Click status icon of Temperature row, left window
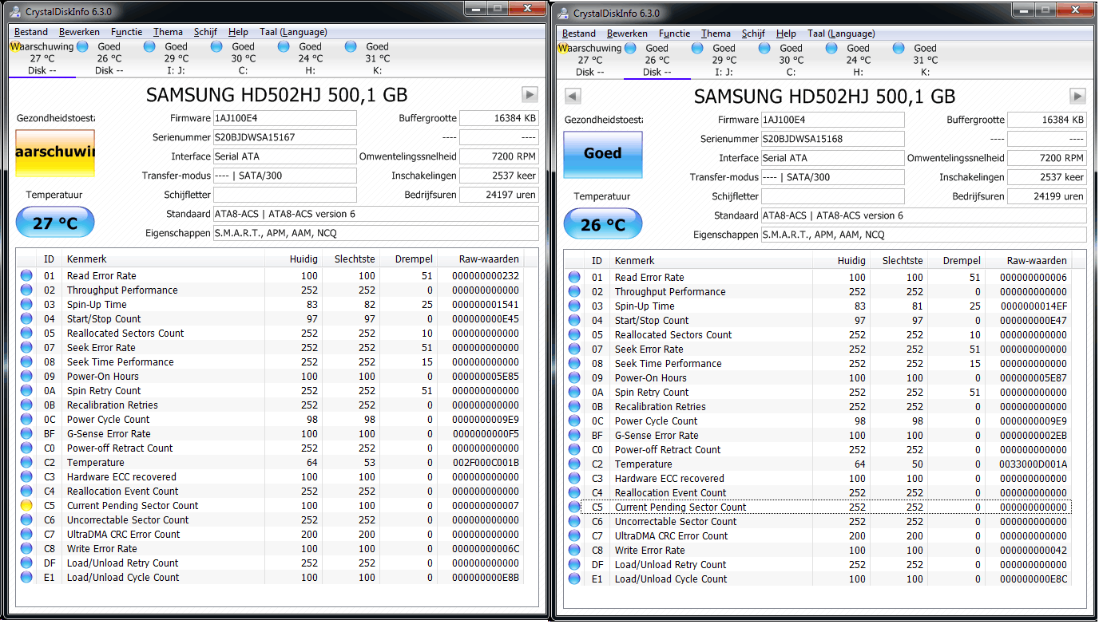Screen dimensions: 1099x624 [x=26, y=463]
